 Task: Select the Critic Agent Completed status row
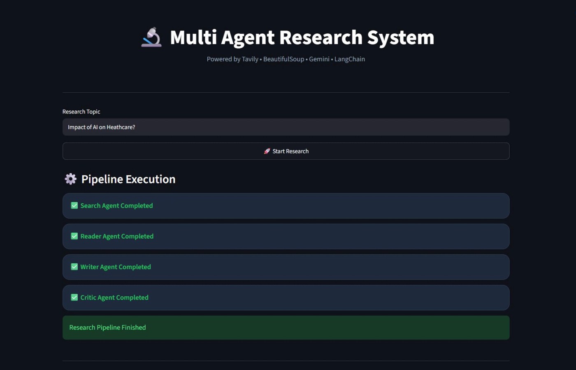tap(286, 298)
